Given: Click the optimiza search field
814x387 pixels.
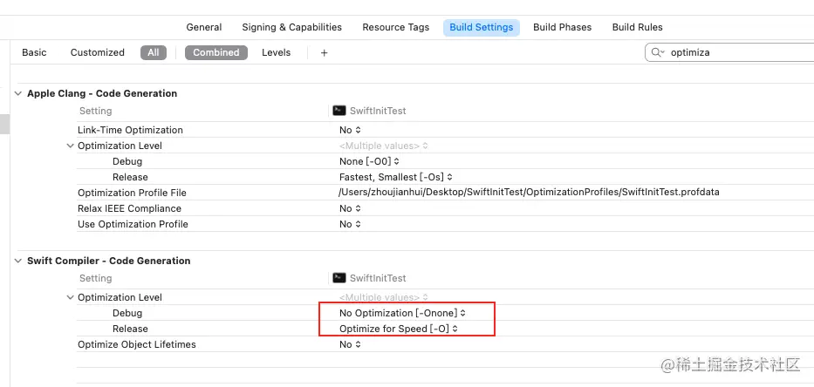Looking at the screenshot, I should tap(733, 52).
